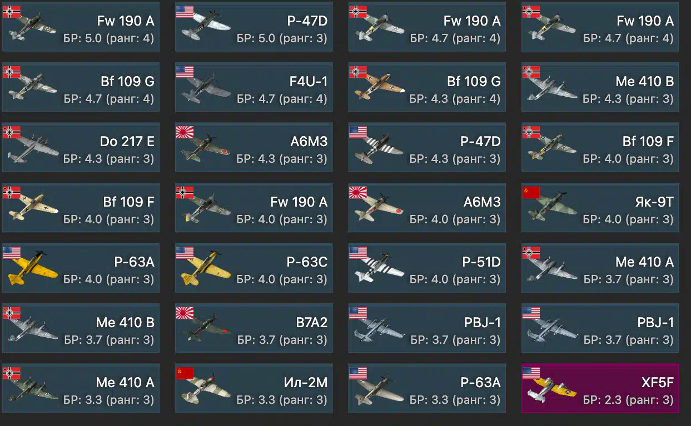Click the Ил-2М aircraft image
Viewport: 691px width, 426px height.
pyautogui.click(x=206, y=389)
